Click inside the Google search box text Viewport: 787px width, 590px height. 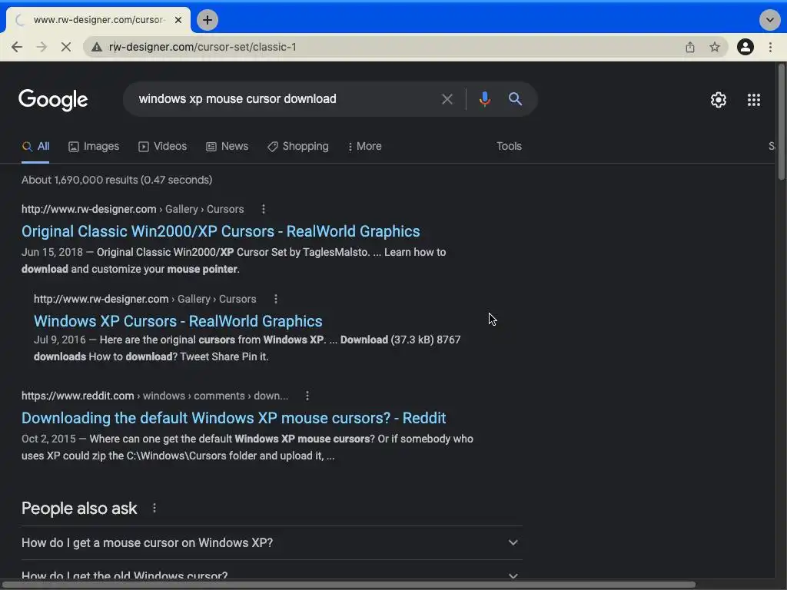pyautogui.click(x=237, y=99)
